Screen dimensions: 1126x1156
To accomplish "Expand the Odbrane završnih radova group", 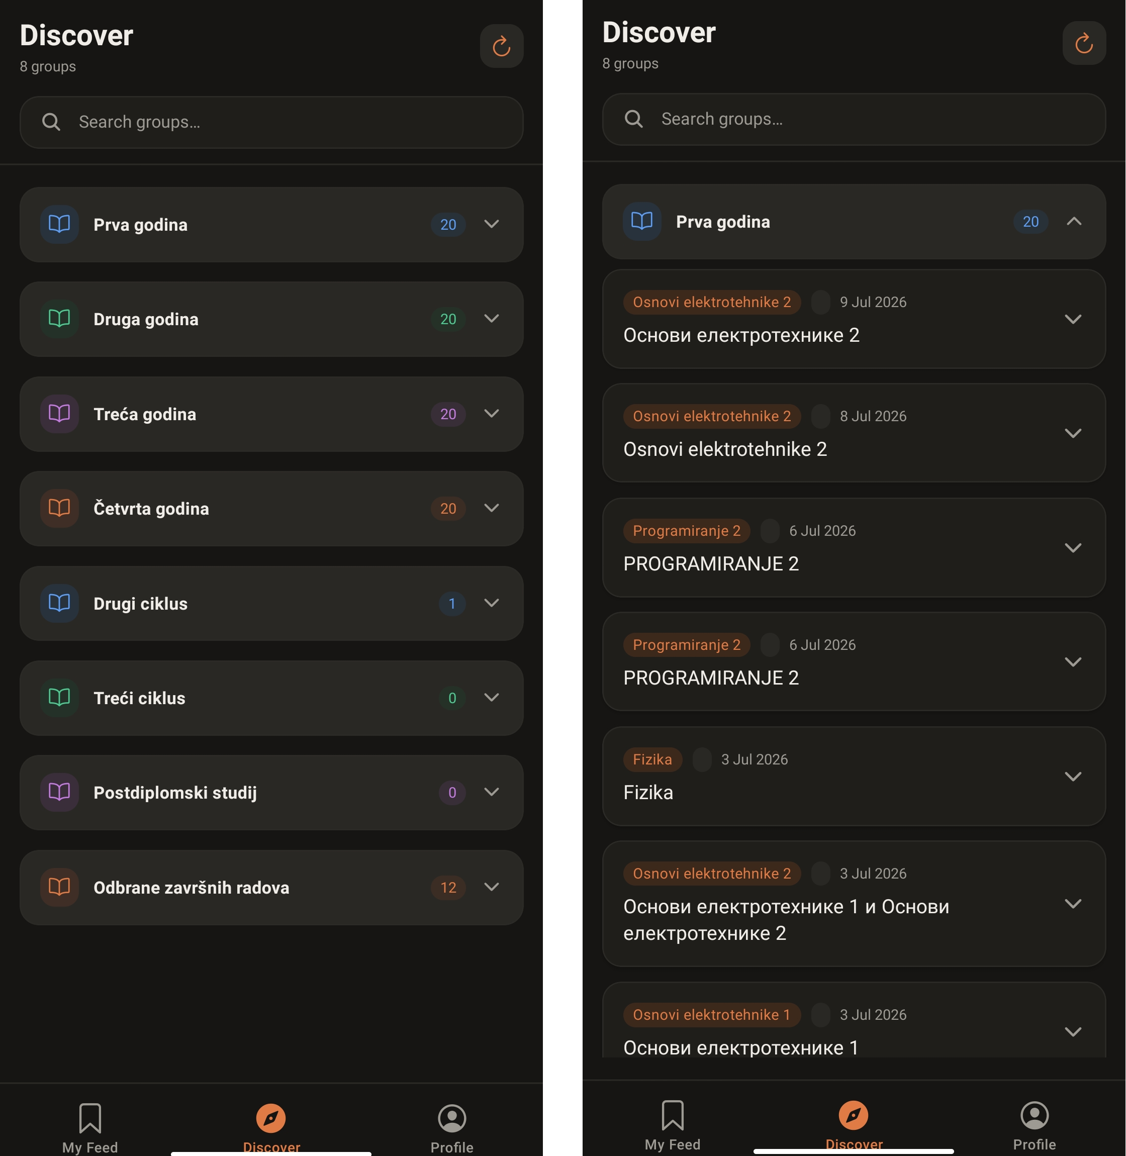I will pos(492,887).
